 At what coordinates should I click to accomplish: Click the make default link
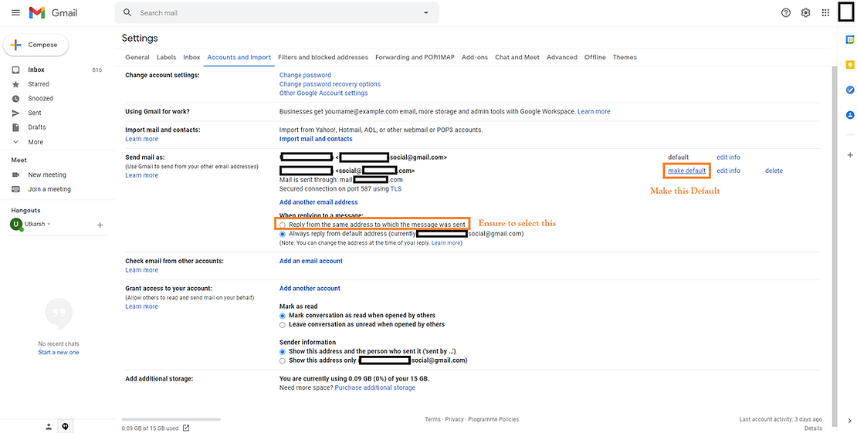tap(686, 171)
